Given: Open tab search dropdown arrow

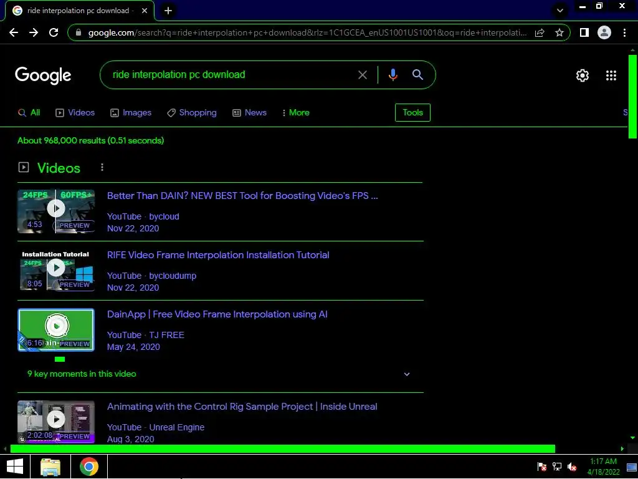Looking at the screenshot, I should click(560, 11).
